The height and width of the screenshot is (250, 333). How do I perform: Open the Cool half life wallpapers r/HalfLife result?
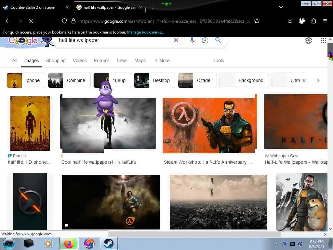[x=99, y=162]
